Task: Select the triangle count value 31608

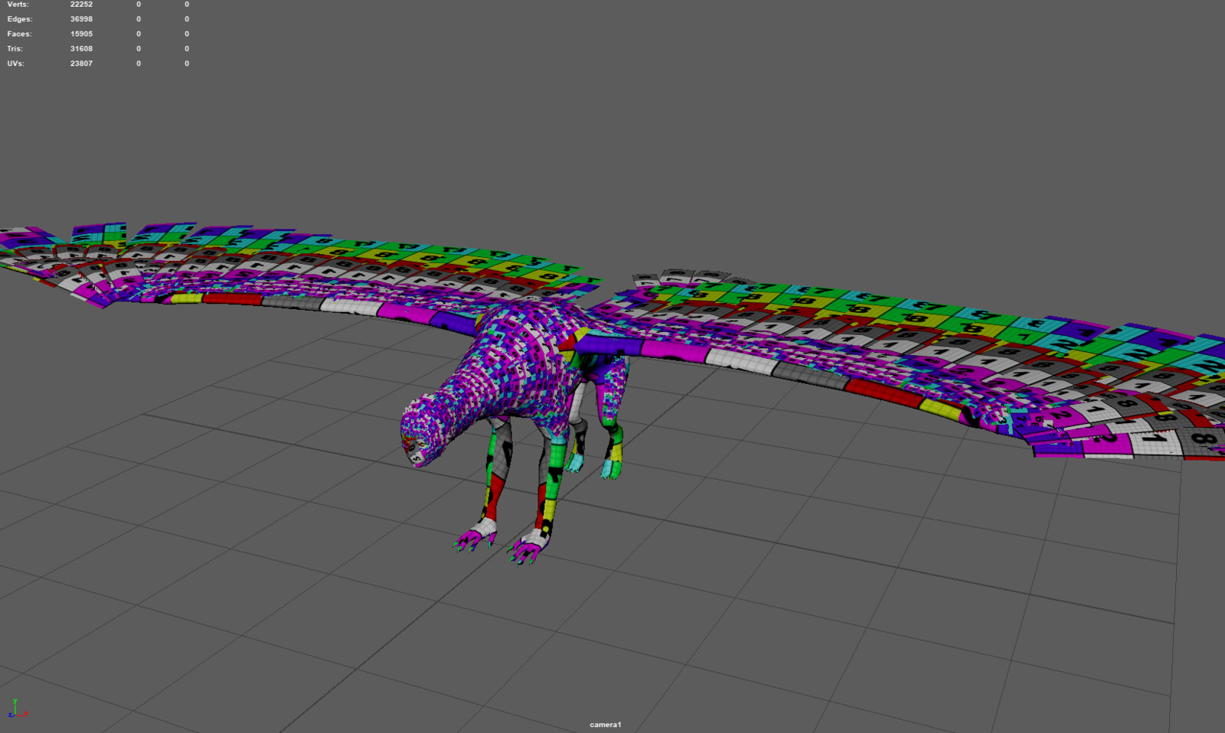Action: tap(81, 48)
